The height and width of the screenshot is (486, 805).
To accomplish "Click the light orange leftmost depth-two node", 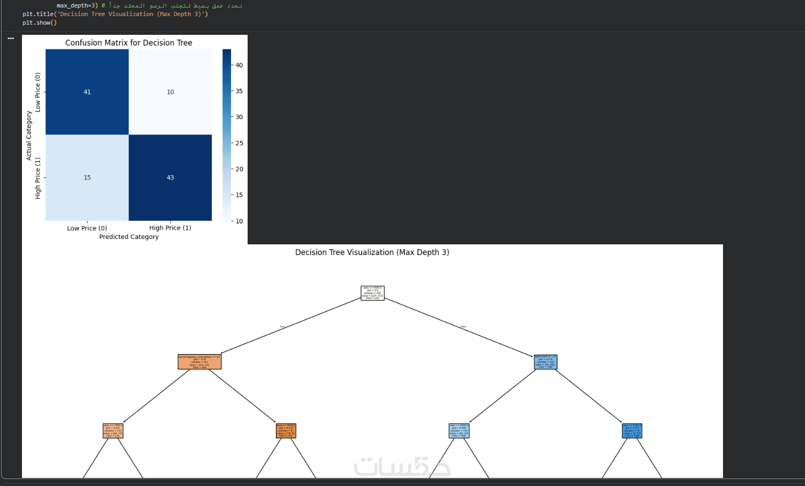I will [113, 431].
